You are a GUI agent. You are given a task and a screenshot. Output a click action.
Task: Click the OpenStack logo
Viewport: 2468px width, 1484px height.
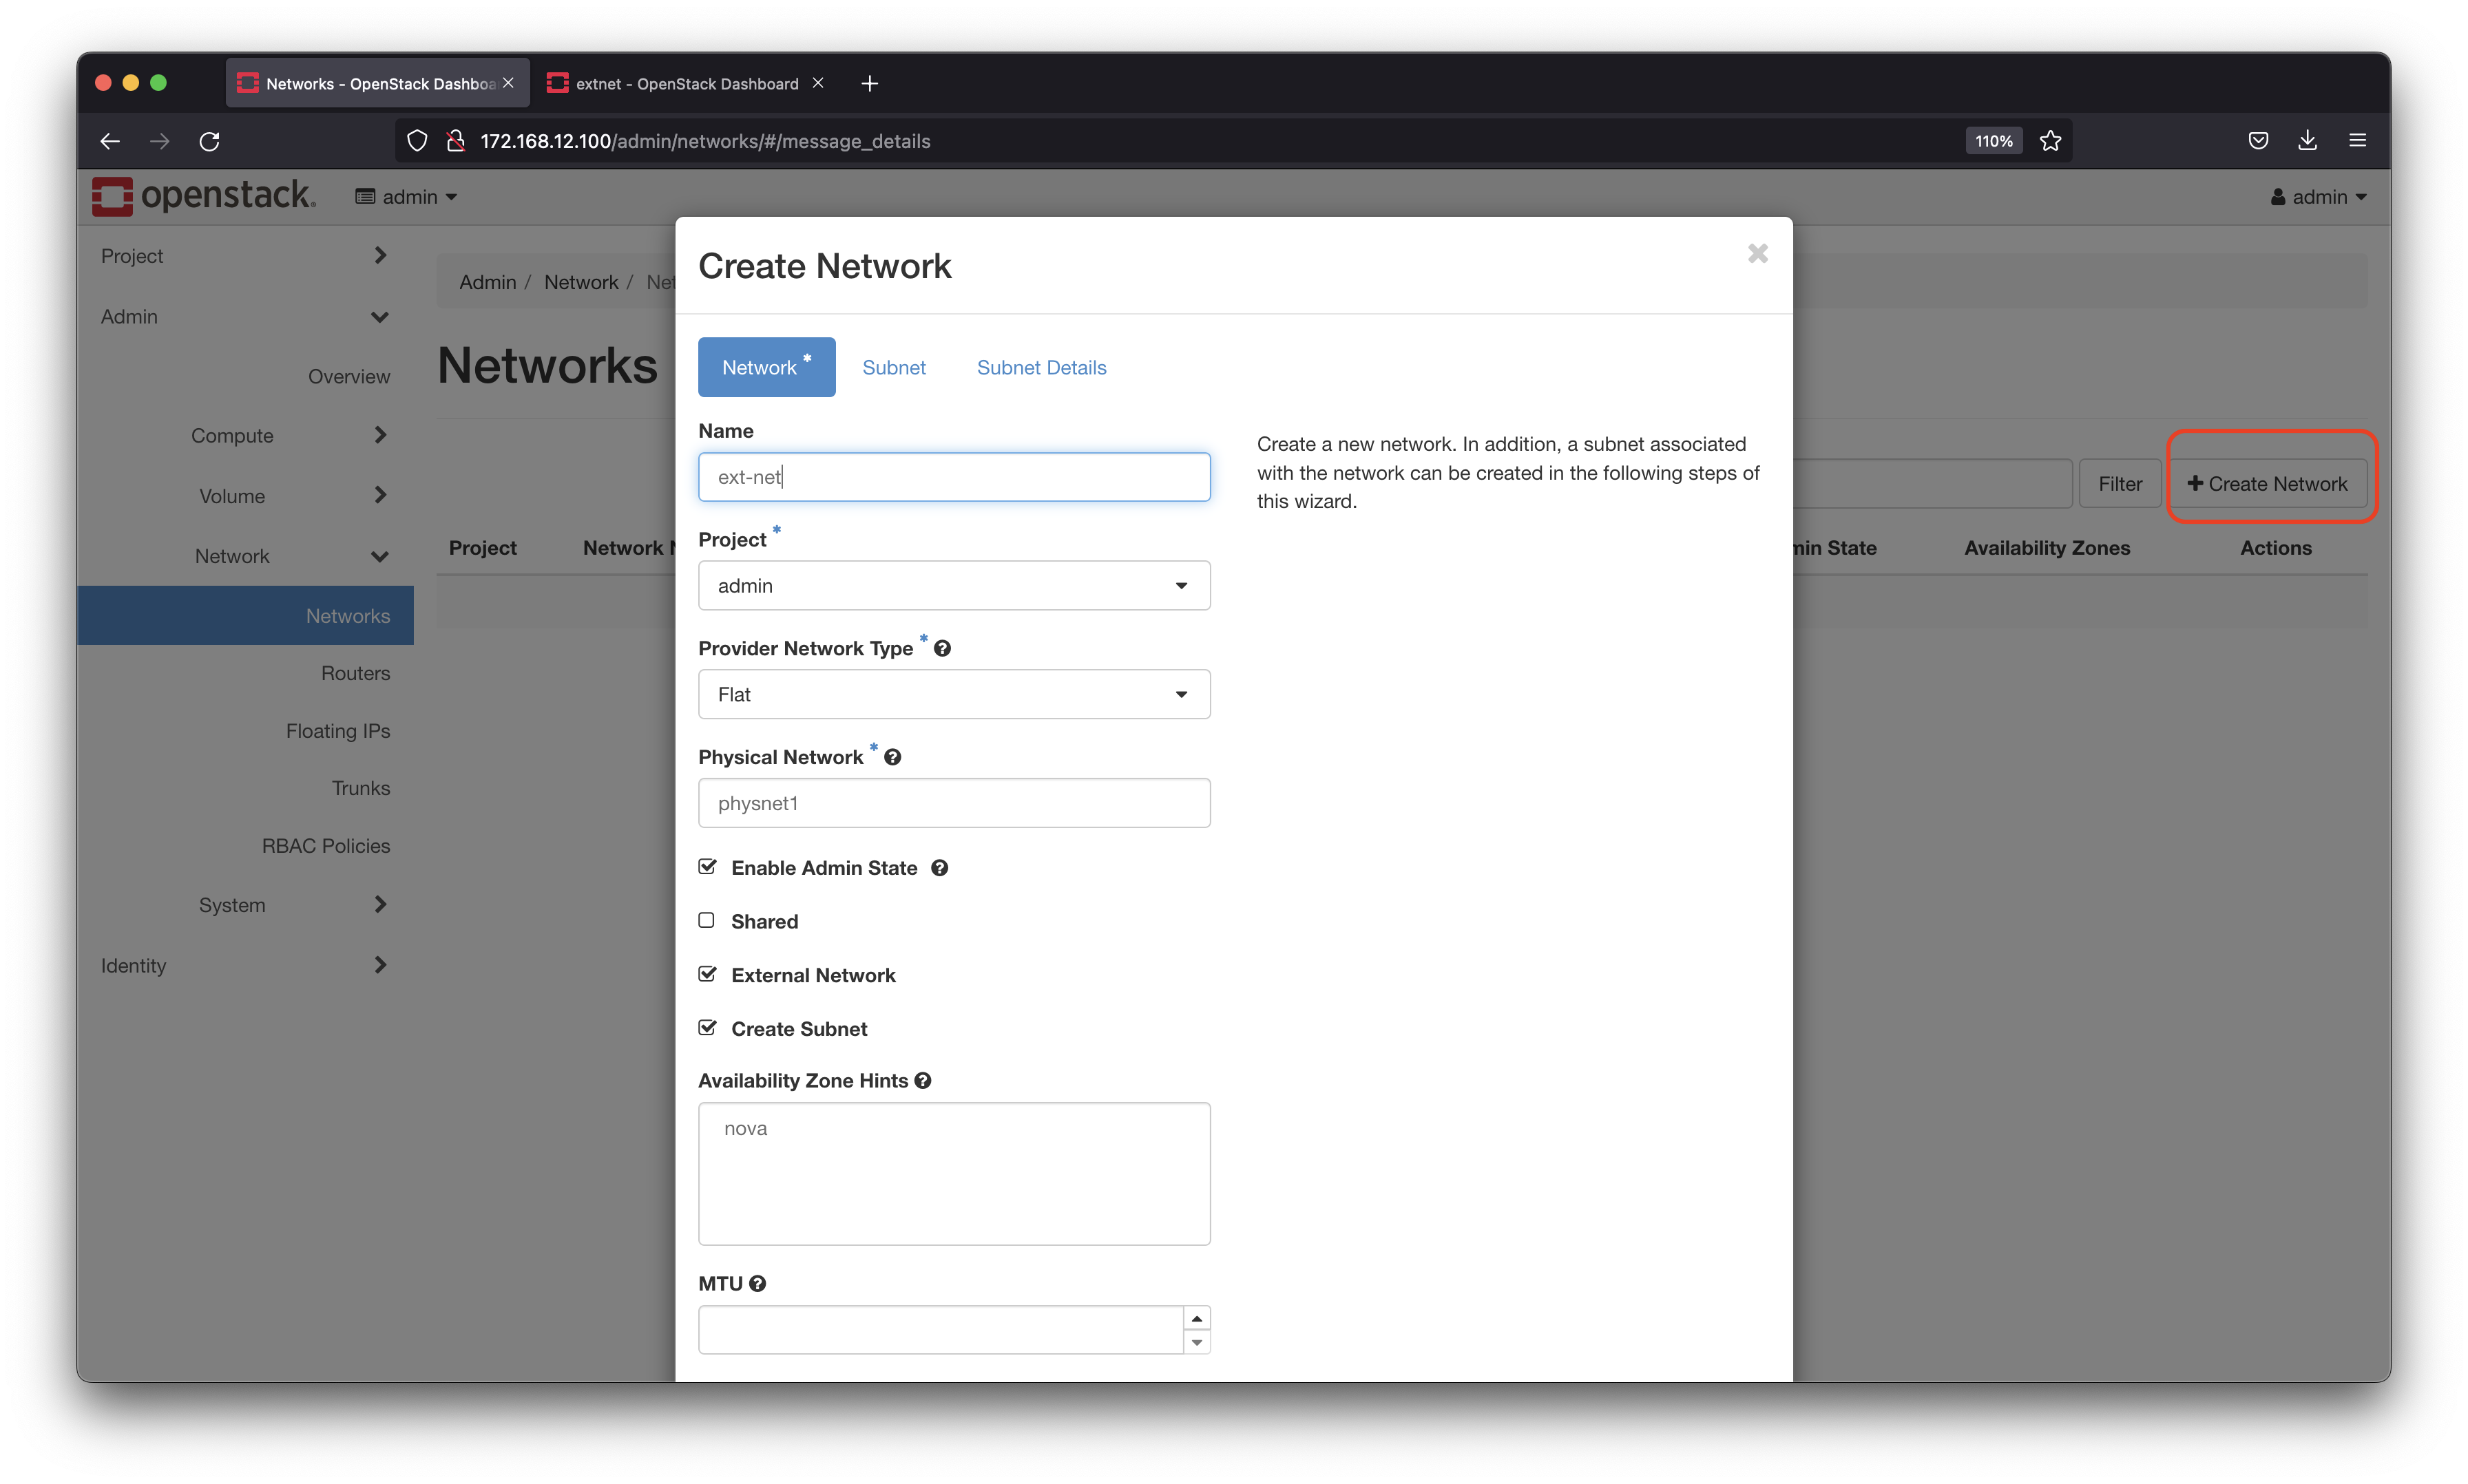click(204, 196)
